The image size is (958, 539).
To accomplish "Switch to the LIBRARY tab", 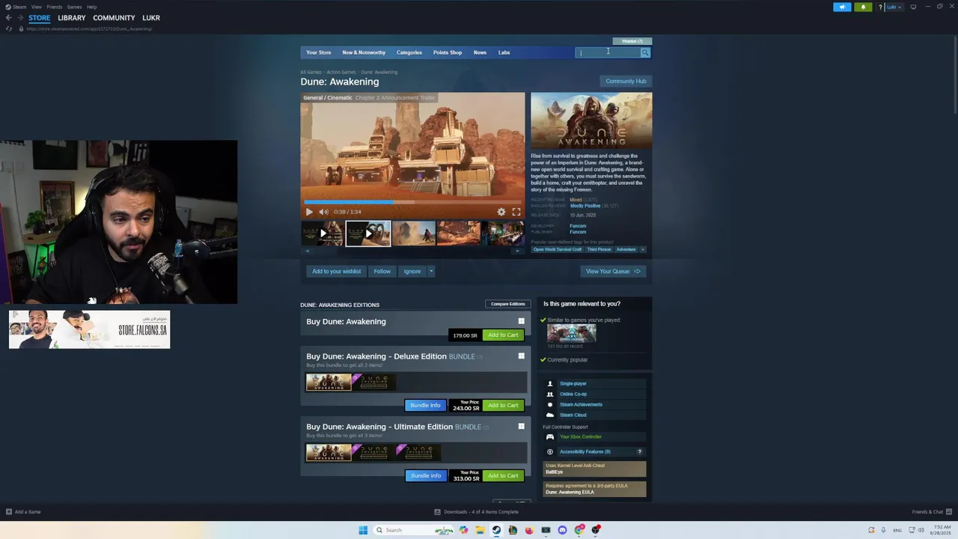I will (72, 18).
